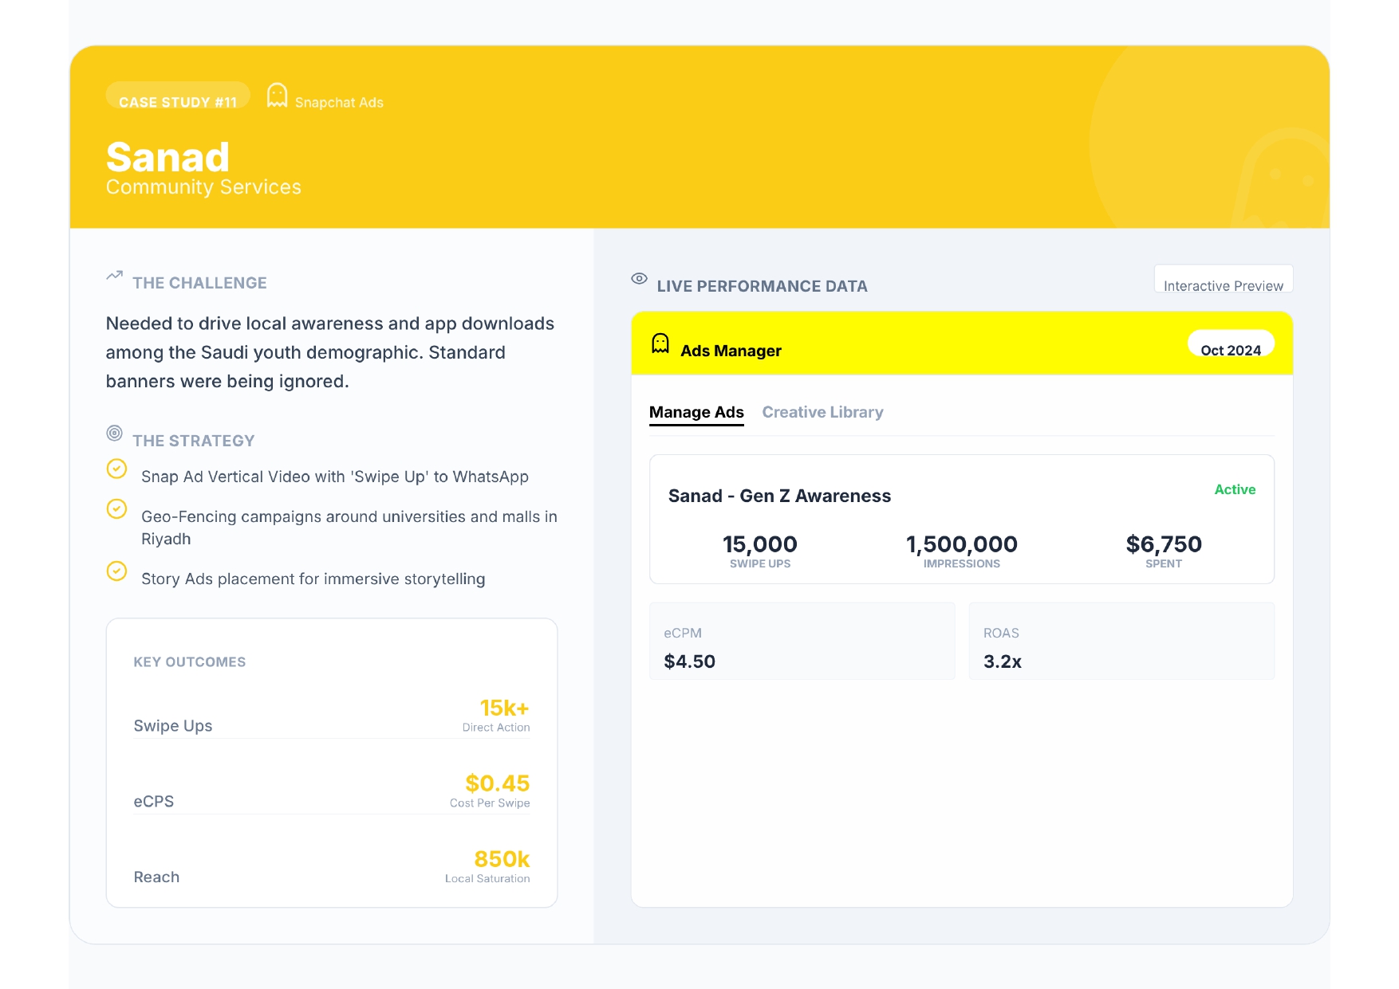The image size is (1399, 989).
Task: Click the target icon beside The Strategy
Action: point(115,433)
